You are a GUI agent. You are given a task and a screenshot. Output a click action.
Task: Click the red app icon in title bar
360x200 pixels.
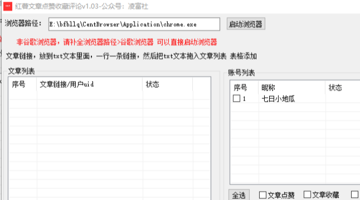(8, 6)
